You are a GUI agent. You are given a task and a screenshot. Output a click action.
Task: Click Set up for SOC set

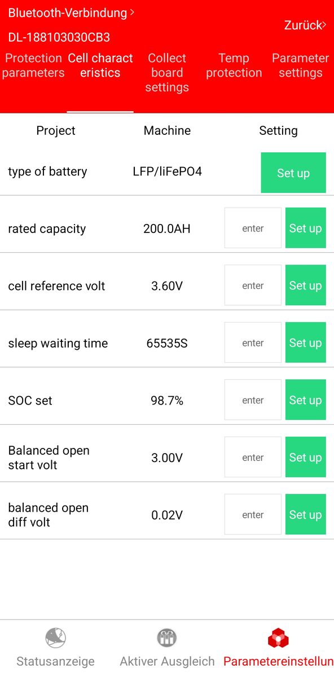click(306, 400)
